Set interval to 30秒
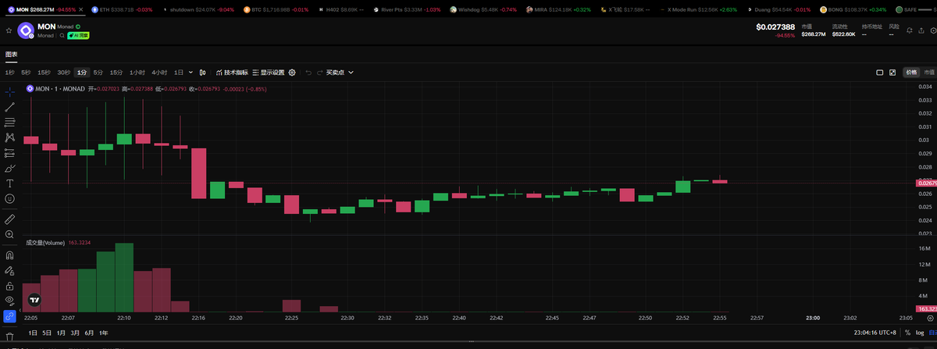 pyautogui.click(x=63, y=73)
